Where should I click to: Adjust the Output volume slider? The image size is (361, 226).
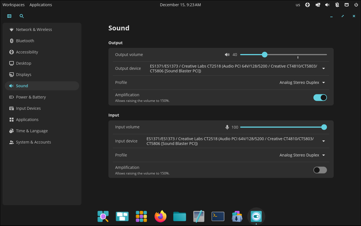pos(264,54)
